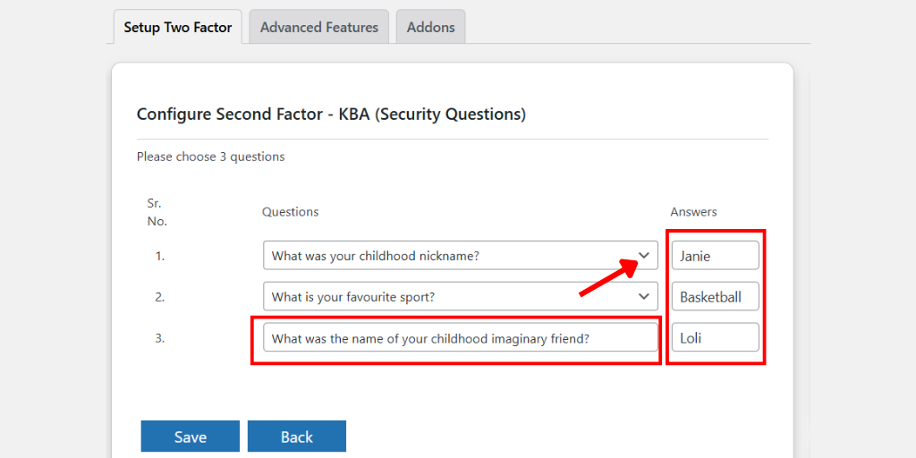Click the answer field containing Basketball

(x=715, y=296)
